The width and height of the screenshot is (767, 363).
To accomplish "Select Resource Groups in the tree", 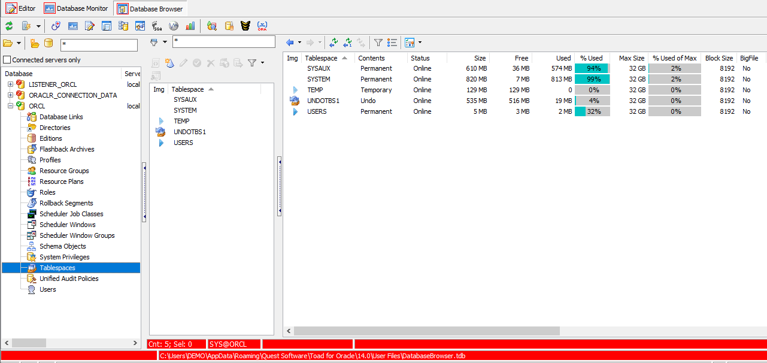I will coord(64,171).
